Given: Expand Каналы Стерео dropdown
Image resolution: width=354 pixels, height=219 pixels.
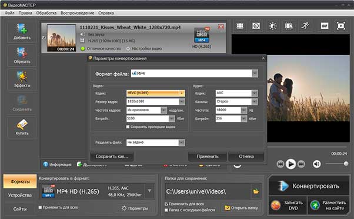Looking at the screenshot, I should (255, 101).
